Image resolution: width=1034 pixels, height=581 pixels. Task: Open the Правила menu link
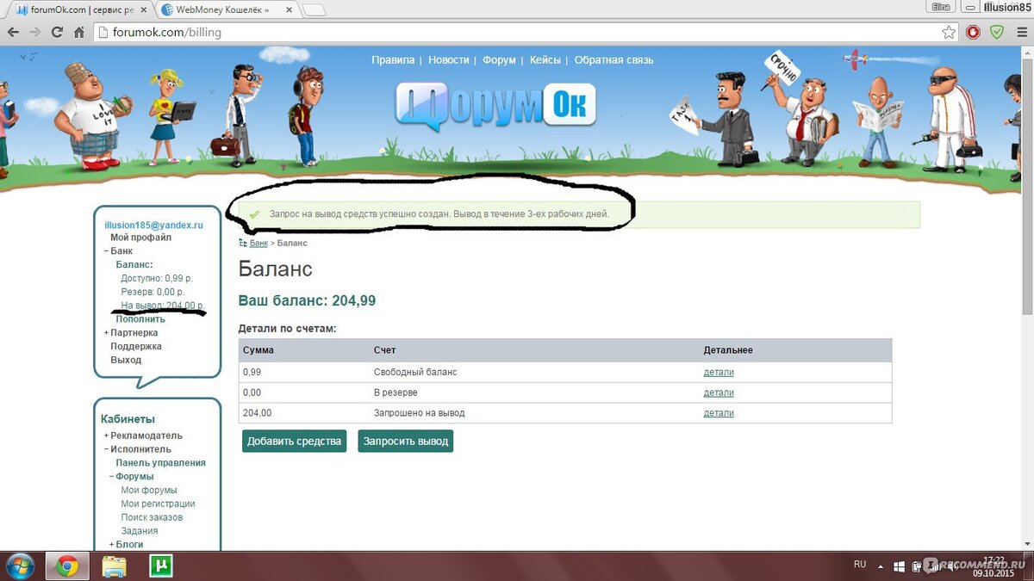393,60
